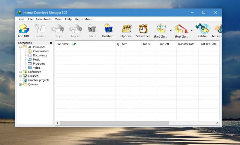Open the Downloads menu

pyautogui.click(x=44, y=19)
